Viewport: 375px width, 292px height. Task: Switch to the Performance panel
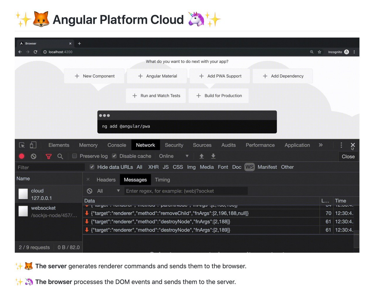pyautogui.click(x=260, y=145)
